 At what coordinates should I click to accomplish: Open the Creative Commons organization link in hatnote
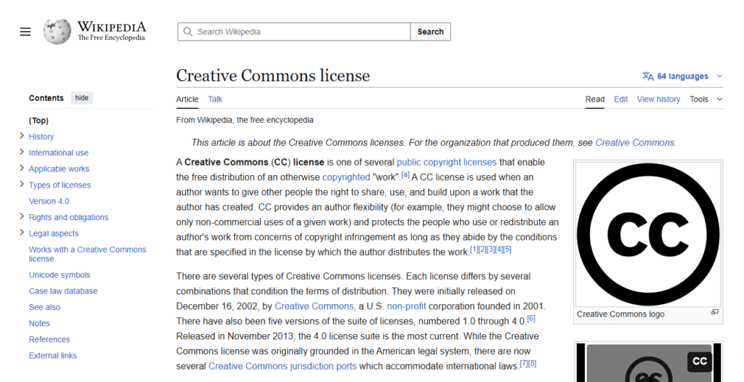pos(635,142)
